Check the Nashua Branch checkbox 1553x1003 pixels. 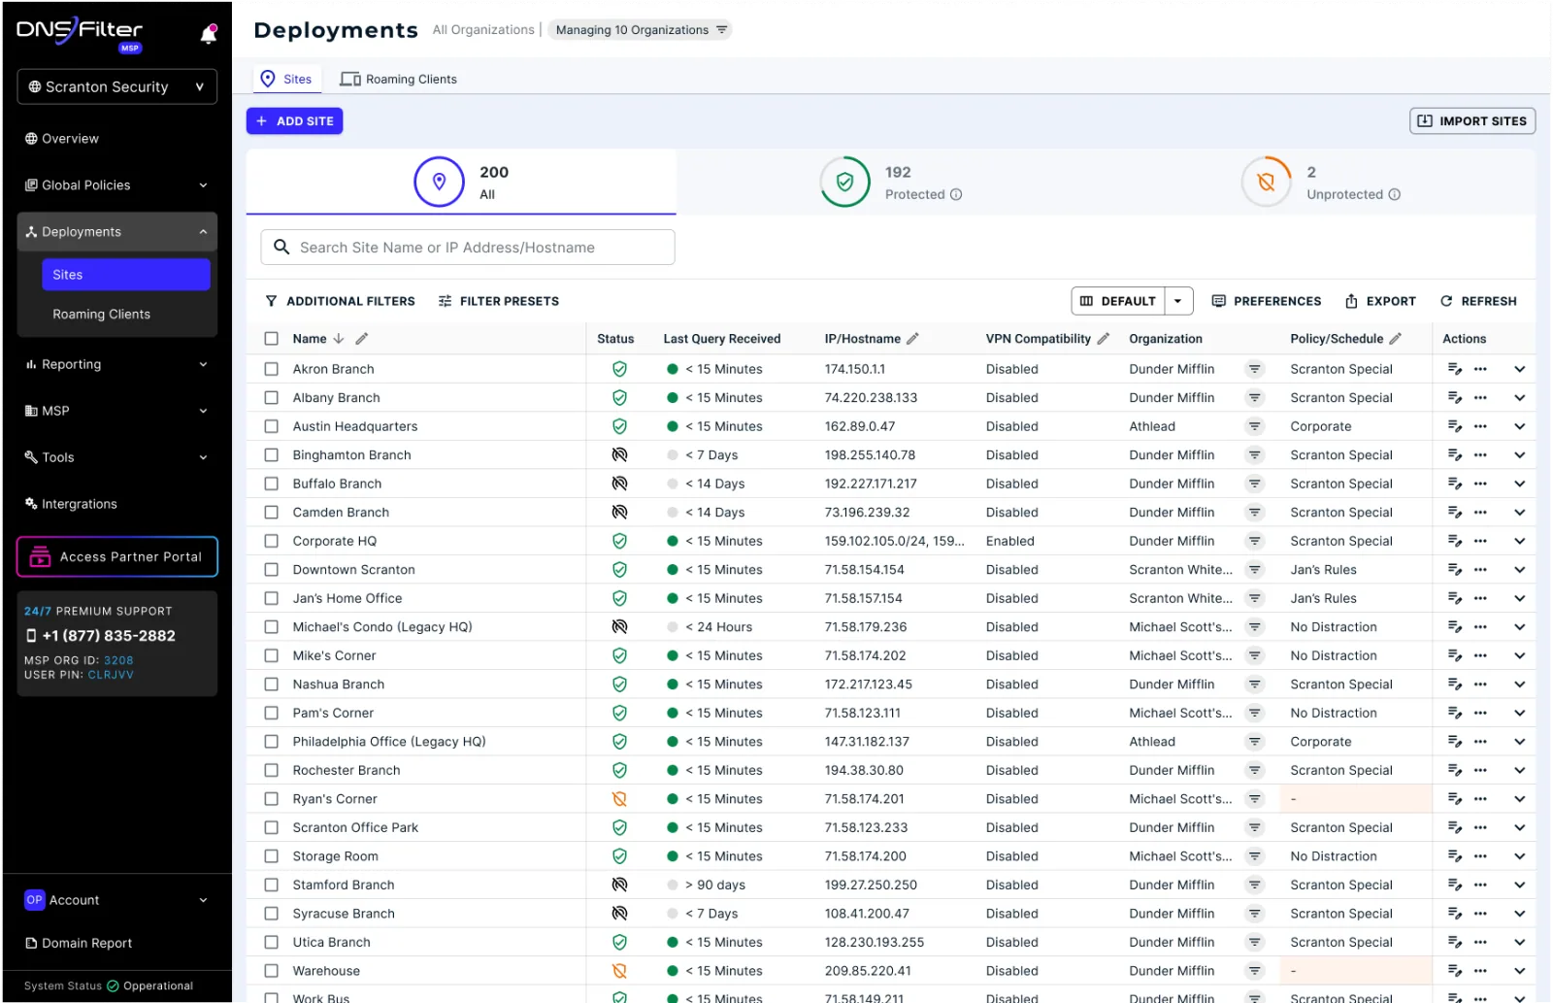click(272, 685)
